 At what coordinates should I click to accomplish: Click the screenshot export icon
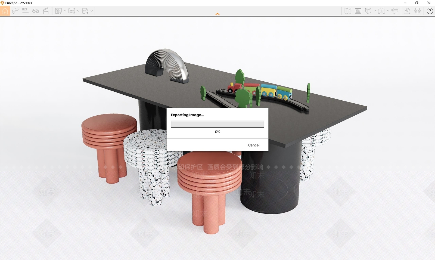(58, 11)
